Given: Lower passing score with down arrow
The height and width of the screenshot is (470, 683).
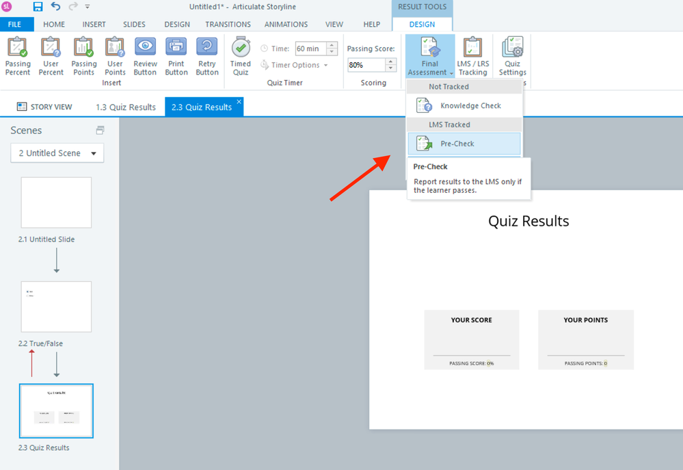Looking at the screenshot, I should point(390,68).
